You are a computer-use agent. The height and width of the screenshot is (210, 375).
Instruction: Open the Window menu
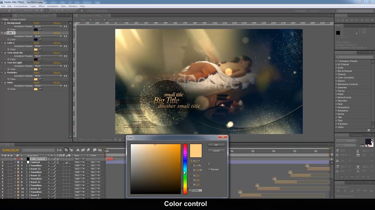(x=73, y=6)
